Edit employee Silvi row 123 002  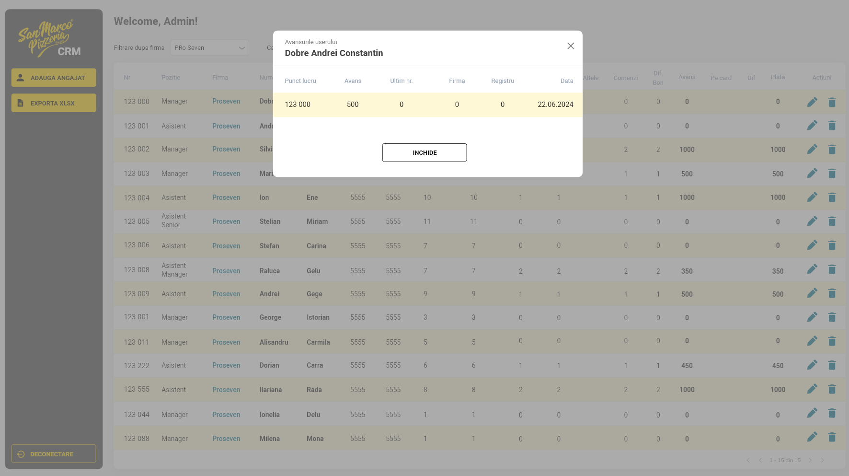[x=812, y=149]
